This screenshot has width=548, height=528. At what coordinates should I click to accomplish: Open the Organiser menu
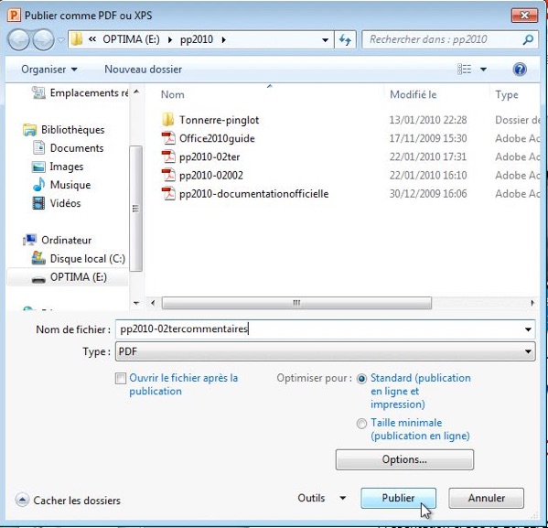[x=49, y=70]
